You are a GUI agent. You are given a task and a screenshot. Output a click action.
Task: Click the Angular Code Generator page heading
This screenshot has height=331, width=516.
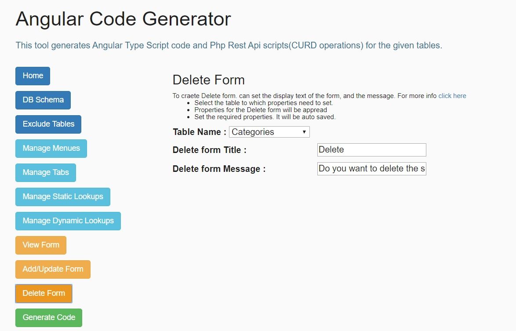123,19
